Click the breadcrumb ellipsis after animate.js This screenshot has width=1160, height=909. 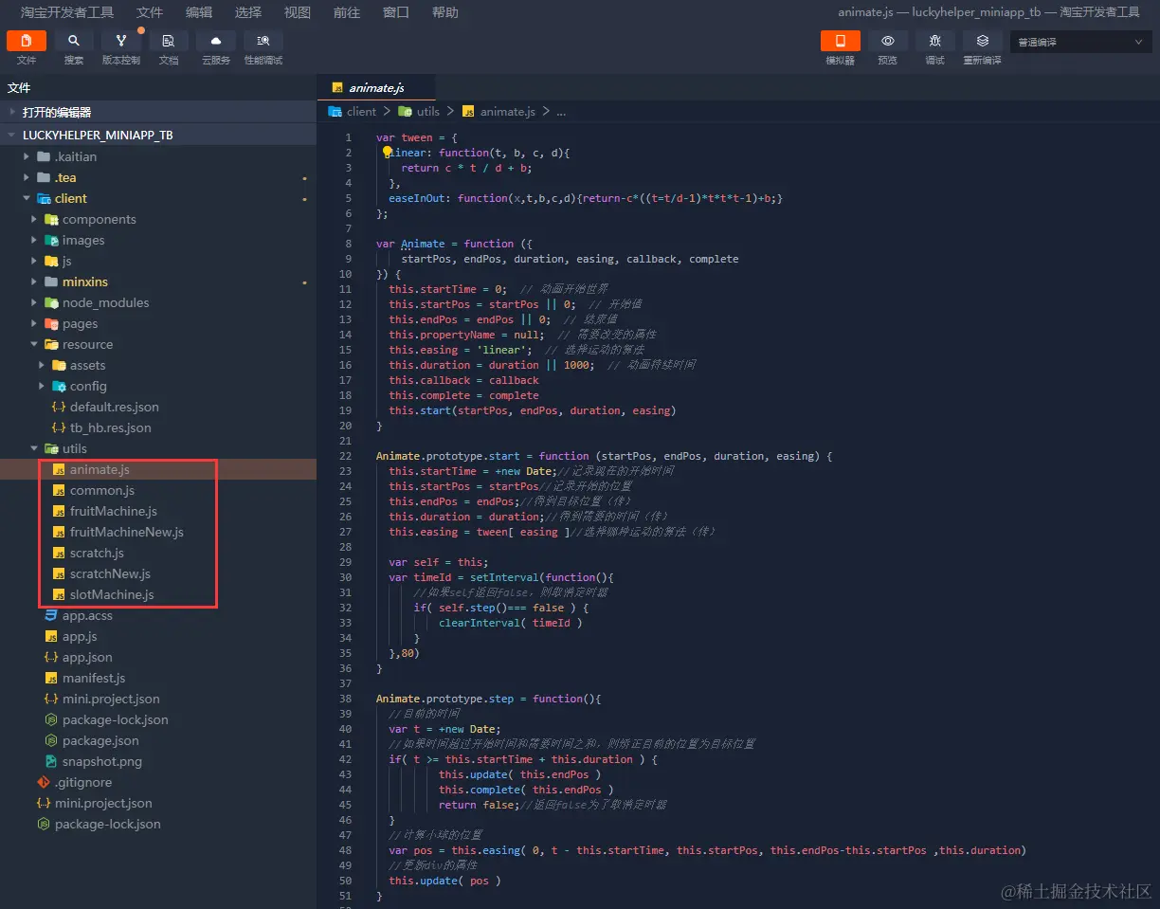click(561, 112)
